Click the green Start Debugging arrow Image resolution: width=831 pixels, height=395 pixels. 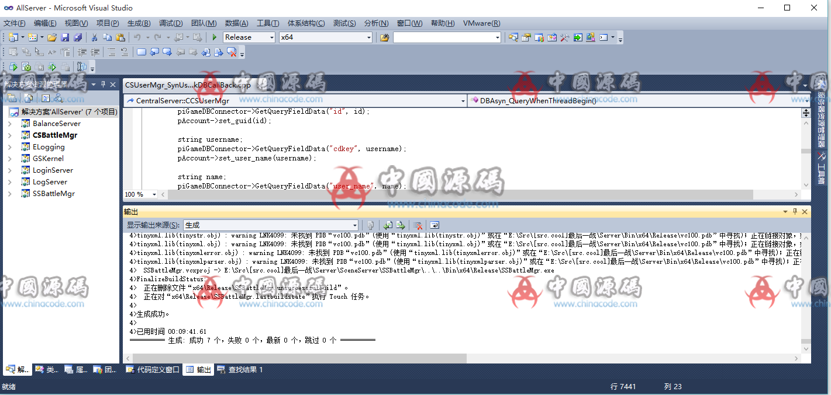pyautogui.click(x=215, y=37)
